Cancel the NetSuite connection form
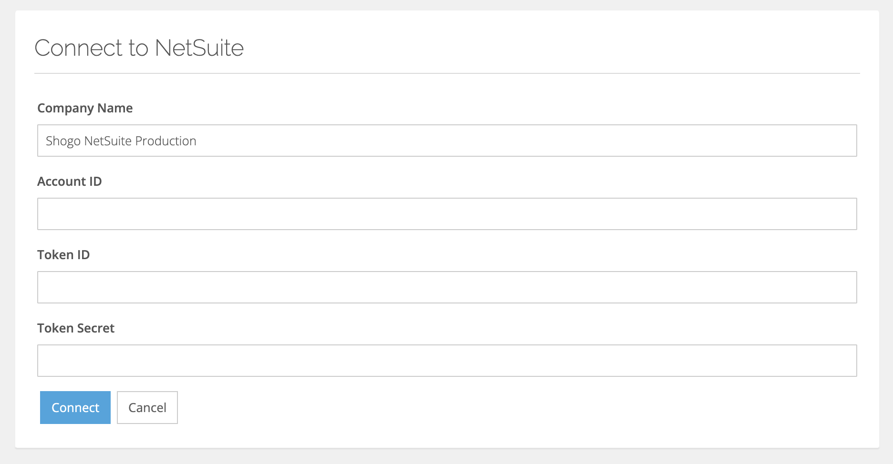The image size is (893, 464). 147,407
